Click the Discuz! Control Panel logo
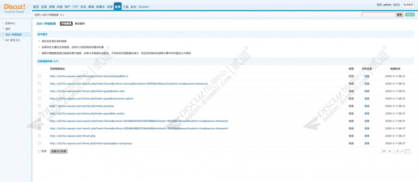The image size is (418, 182). click(x=15, y=8)
